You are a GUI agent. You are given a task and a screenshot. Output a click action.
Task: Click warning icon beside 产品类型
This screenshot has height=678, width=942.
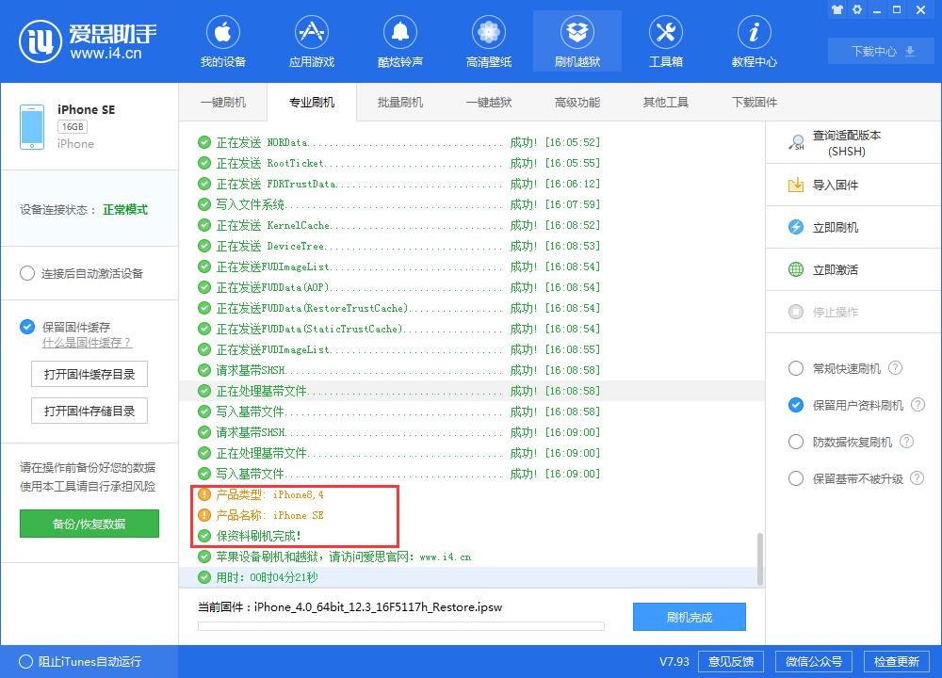tap(204, 494)
